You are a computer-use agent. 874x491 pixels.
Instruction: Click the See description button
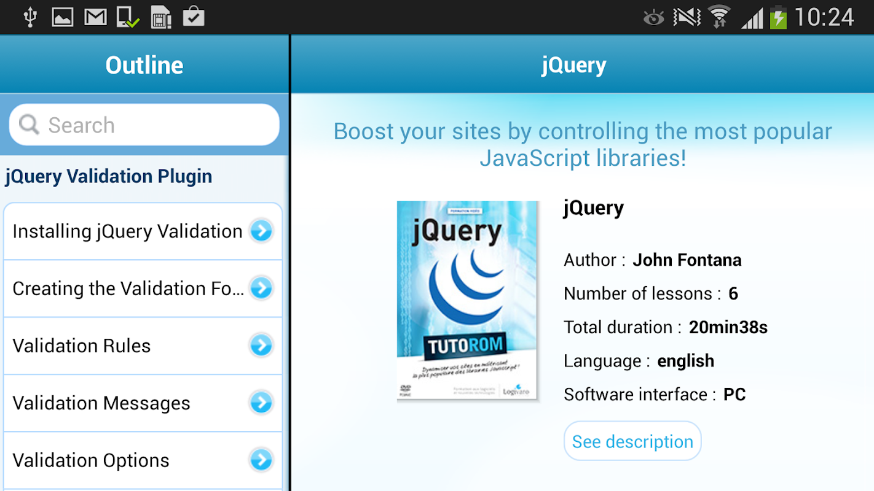[x=632, y=441]
